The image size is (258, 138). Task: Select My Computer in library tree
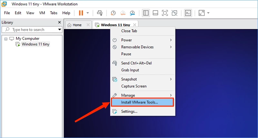(27, 39)
